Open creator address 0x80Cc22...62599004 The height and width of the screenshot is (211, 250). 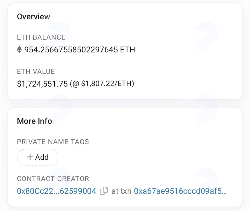click(57, 191)
